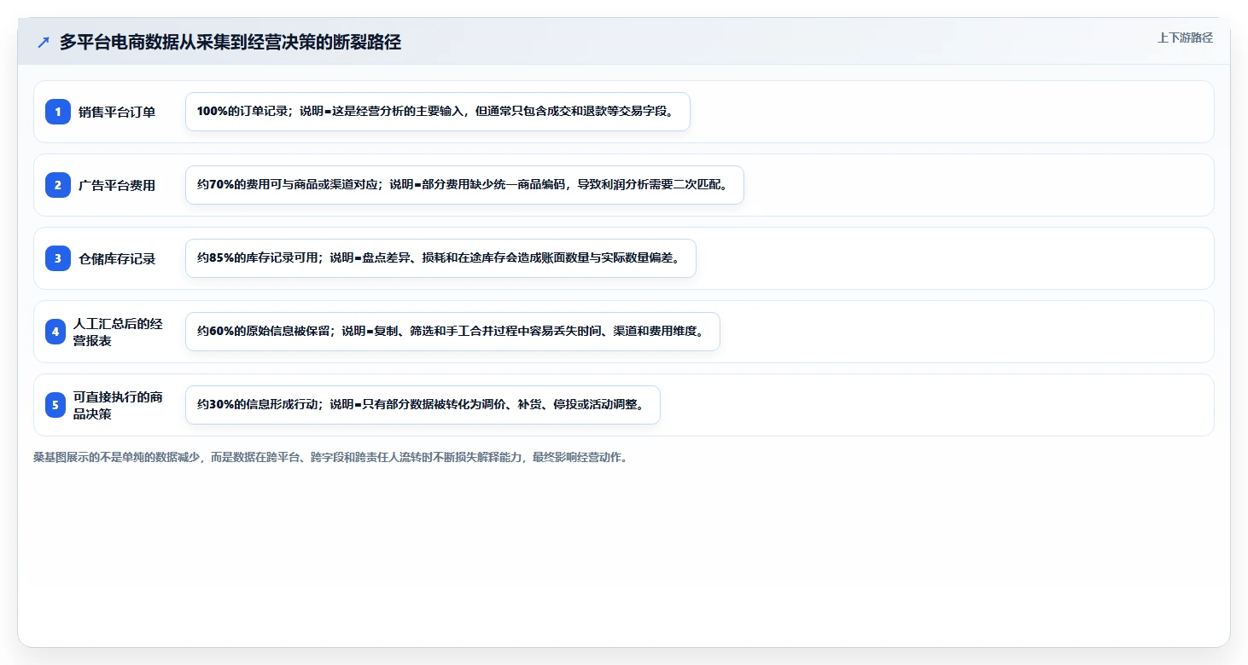Click the 广告平台费用 label
The image size is (1248, 665).
117,185
